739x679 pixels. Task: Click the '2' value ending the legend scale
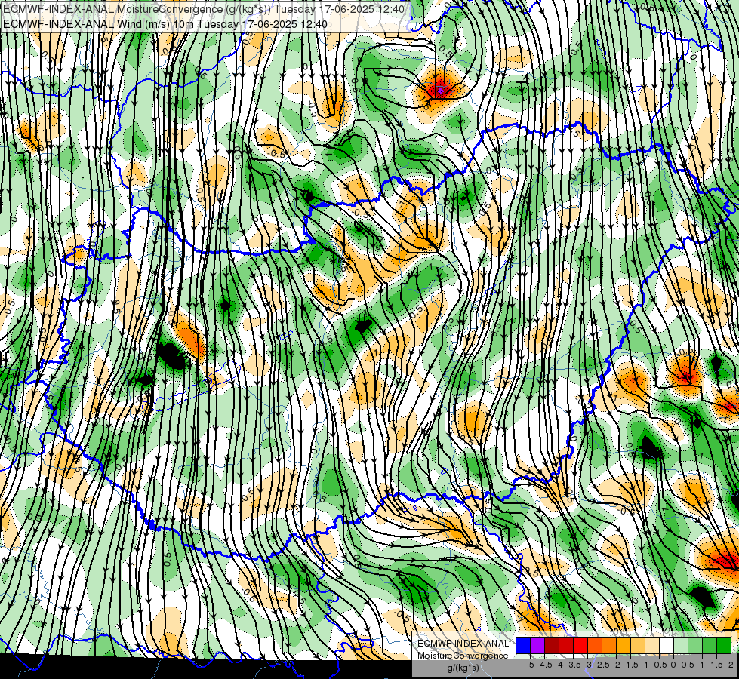click(x=731, y=665)
